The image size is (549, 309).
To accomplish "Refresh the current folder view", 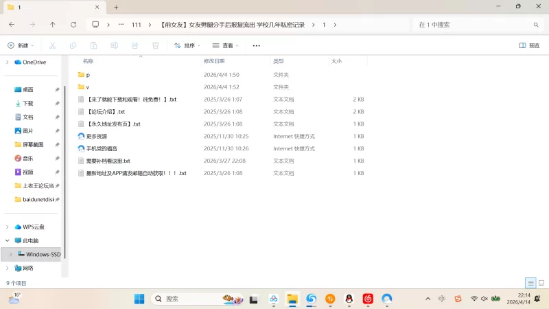I will click(x=73, y=25).
